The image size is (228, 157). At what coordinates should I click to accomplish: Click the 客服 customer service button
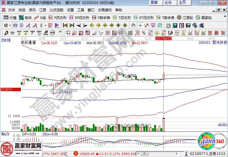tap(154, 3)
